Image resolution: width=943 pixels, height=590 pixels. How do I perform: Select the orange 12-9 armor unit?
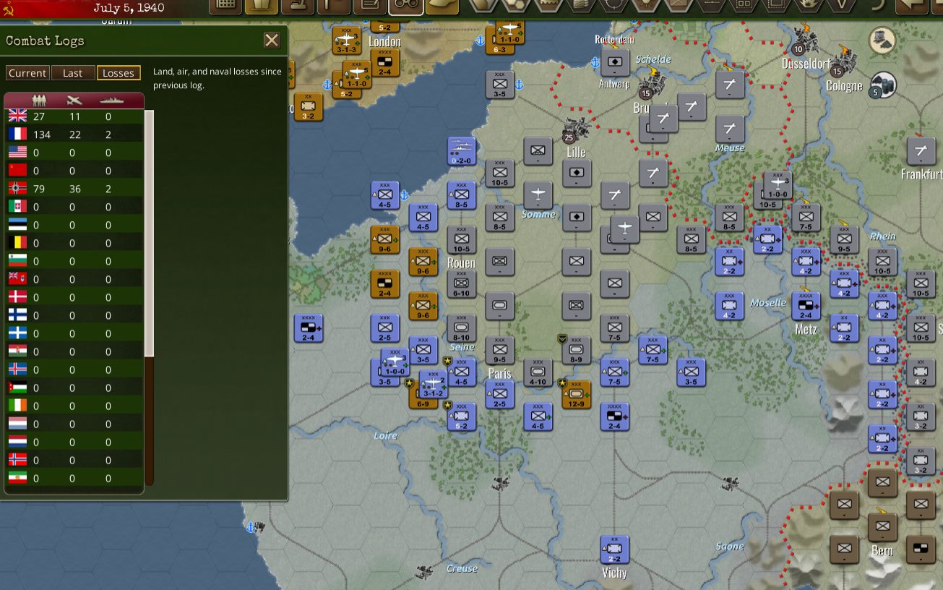pyautogui.click(x=577, y=394)
